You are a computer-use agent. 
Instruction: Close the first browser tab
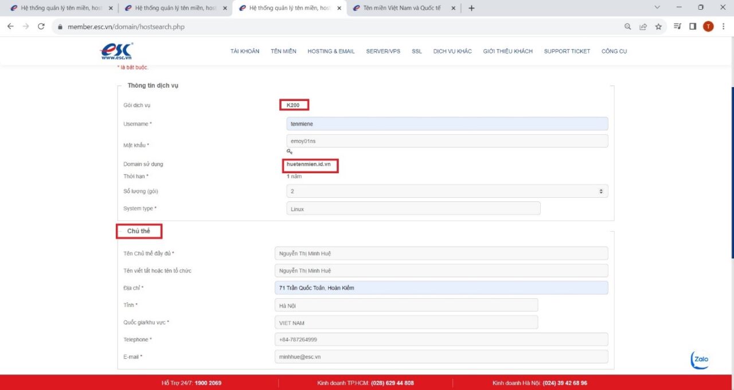[111, 9]
